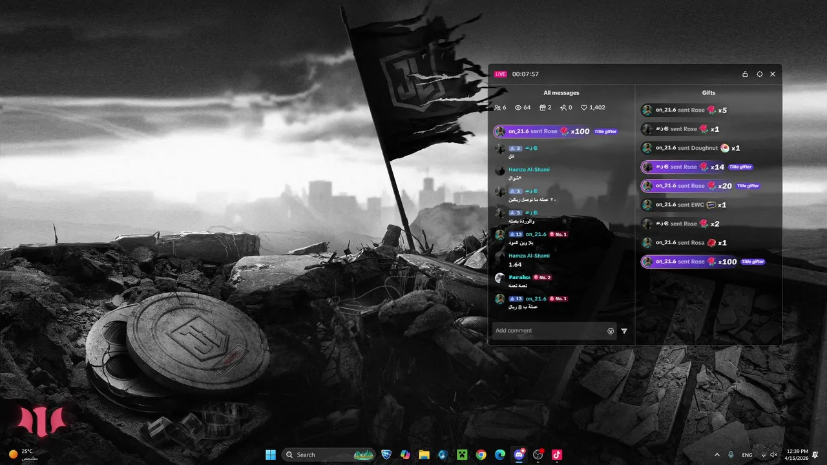Click the message 'عملة ب 8 ريال'

click(523, 307)
